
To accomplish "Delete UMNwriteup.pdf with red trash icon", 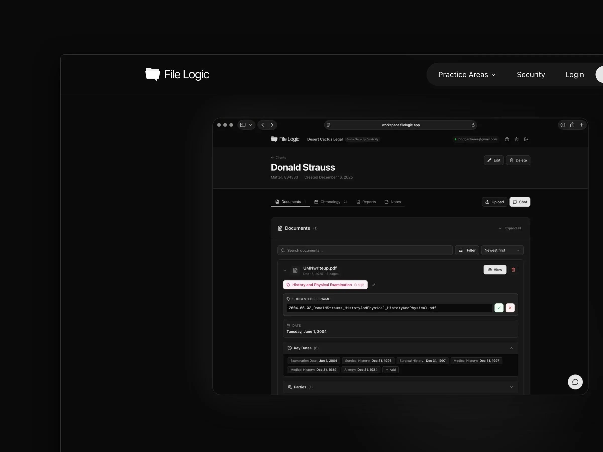I will point(513,269).
